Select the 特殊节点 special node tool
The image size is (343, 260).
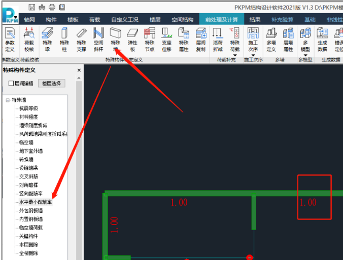[x=150, y=40]
